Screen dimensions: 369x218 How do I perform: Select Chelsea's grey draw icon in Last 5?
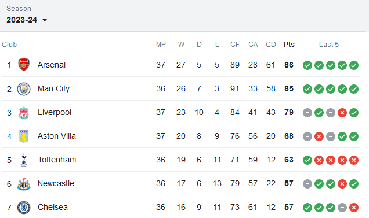(x=342, y=208)
